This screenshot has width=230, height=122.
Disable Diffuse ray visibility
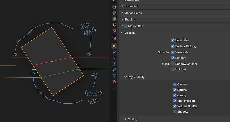click(175, 90)
